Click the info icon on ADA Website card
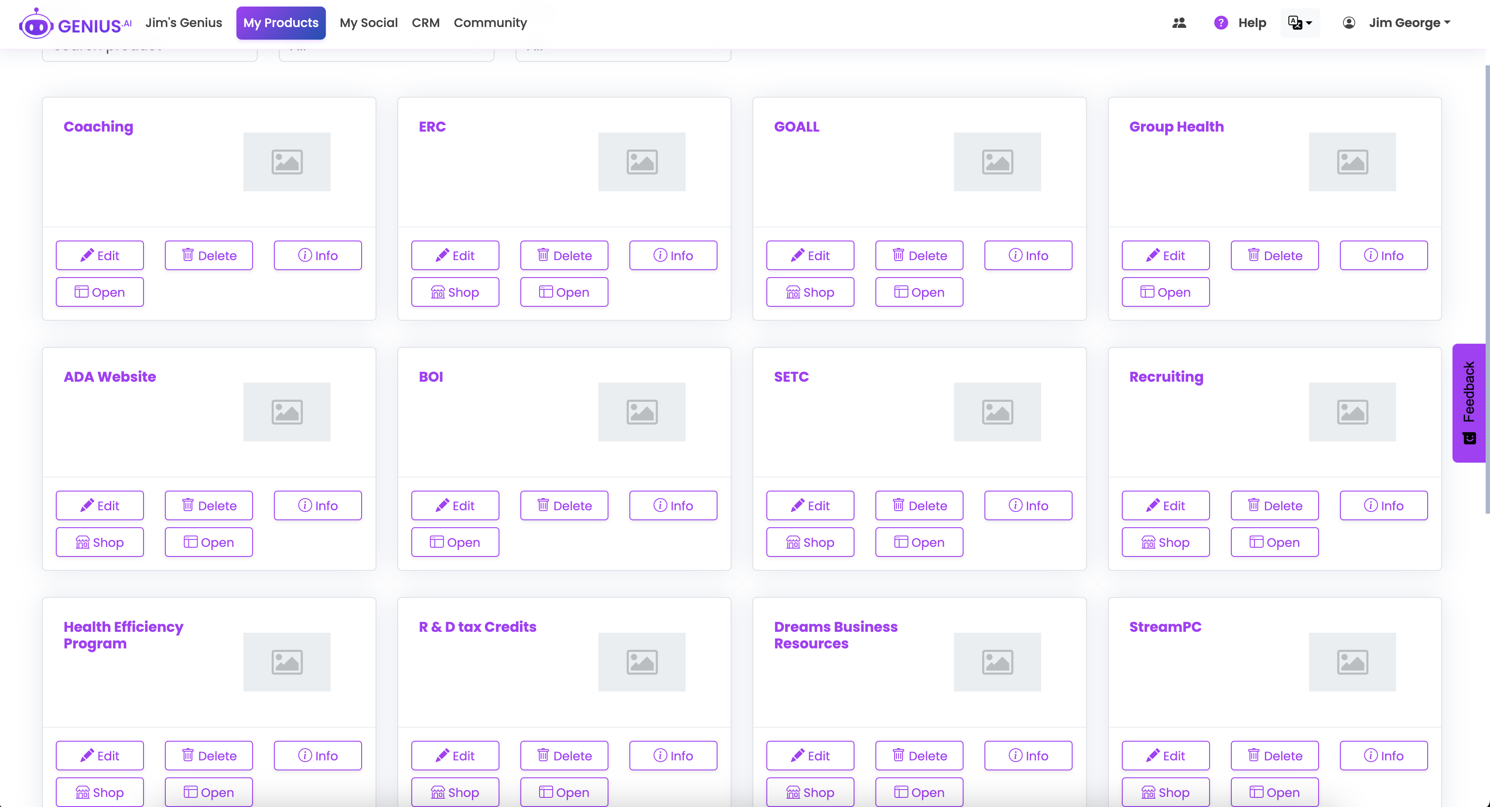Viewport: 1490px width, 807px height. point(305,505)
